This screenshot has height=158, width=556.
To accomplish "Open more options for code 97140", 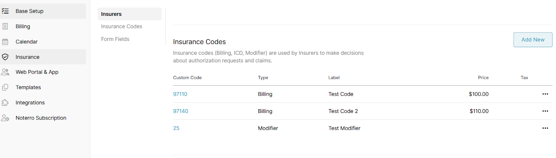I will pos(545,111).
